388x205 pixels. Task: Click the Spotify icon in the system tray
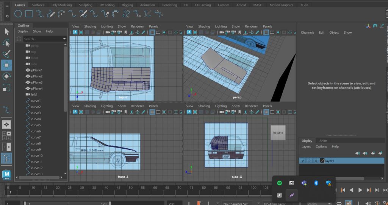coord(280,183)
